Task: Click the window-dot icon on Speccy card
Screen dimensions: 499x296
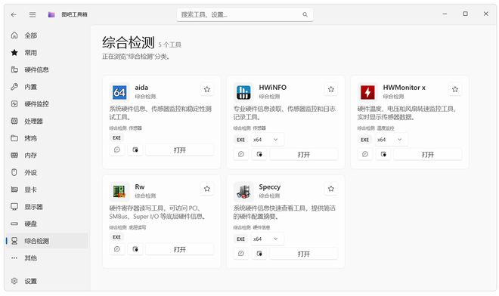Action: (x=259, y=254)
